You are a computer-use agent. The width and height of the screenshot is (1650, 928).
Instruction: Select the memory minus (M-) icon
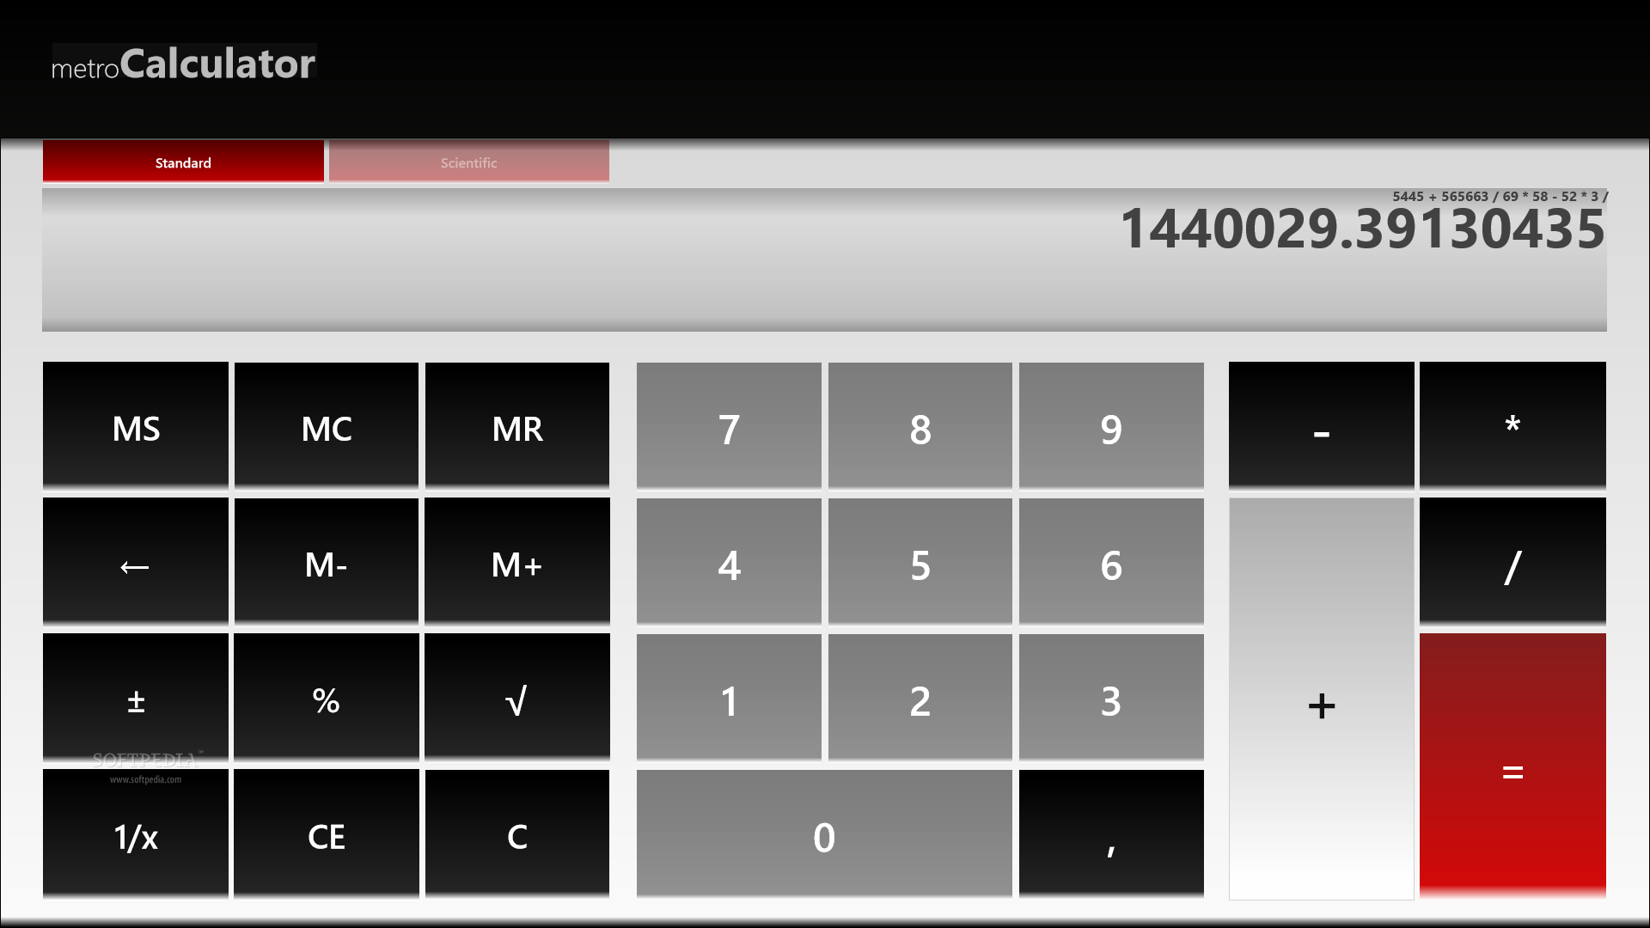pos(325,565)
